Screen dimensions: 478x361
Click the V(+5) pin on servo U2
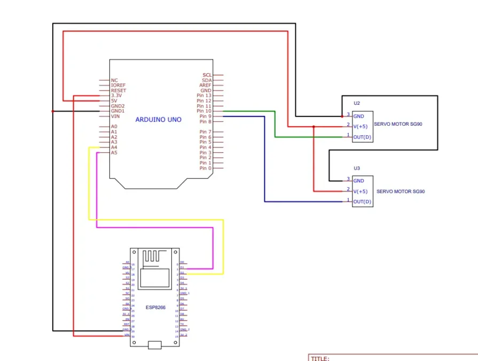[361, 127]
